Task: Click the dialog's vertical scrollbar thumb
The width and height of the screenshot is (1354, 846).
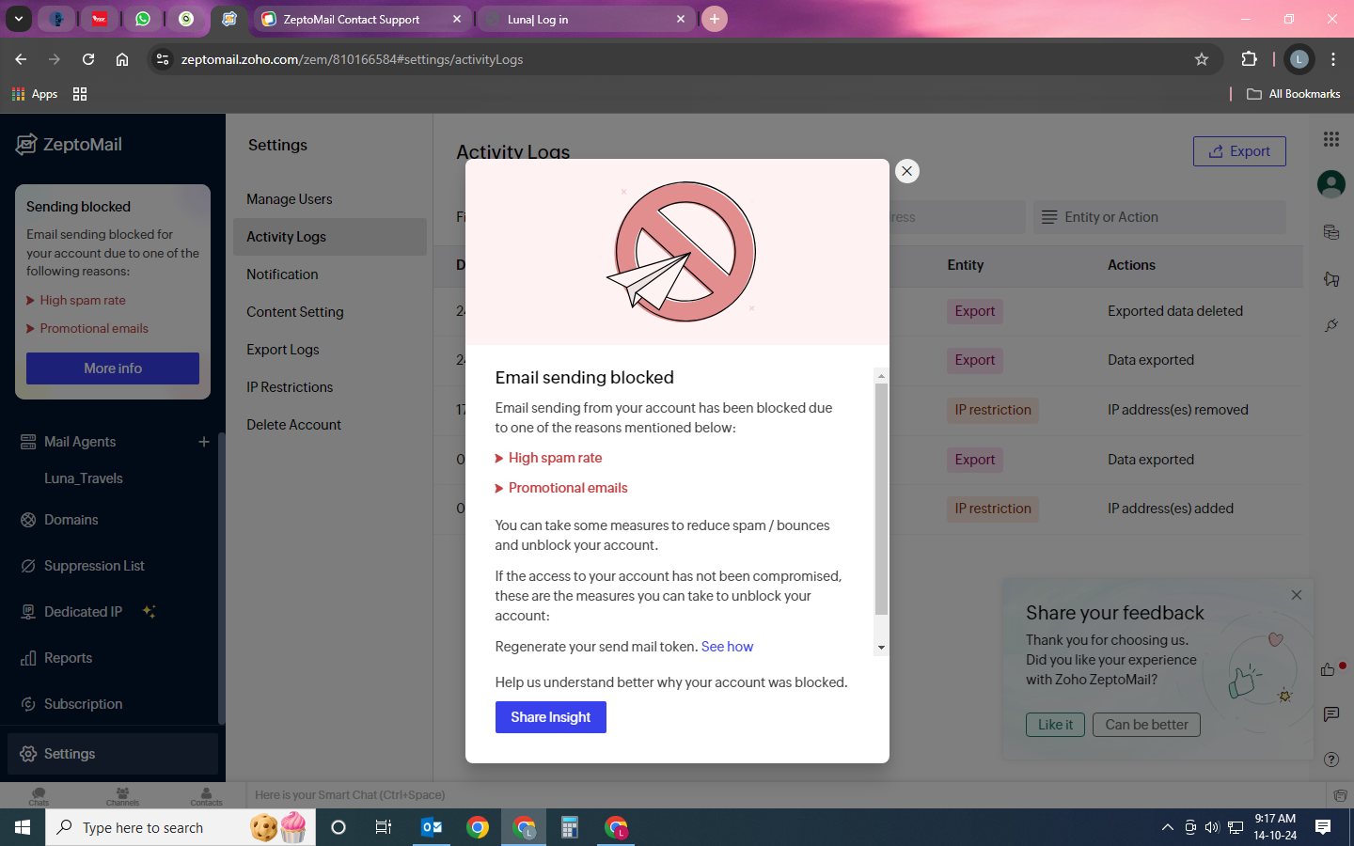Action: 881,498
